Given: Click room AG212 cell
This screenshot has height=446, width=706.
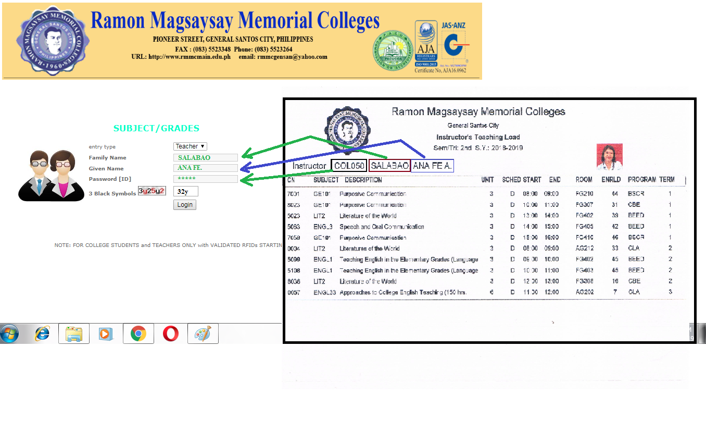Looking at the screenshot, I should [x=584, y=249].
